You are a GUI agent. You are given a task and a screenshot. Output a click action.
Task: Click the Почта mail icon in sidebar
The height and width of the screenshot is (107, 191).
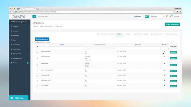click(x=12, y=63)
